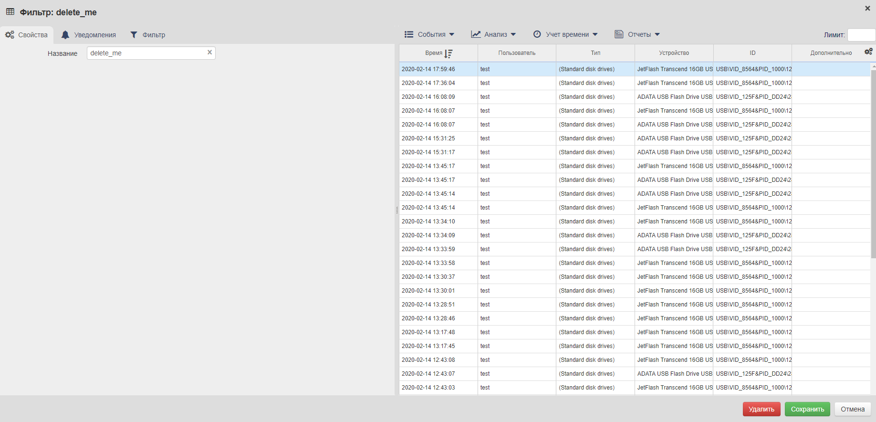Click the list icon for События
The width and height of the screenshot is (876, 422).
tap(409, 34)
